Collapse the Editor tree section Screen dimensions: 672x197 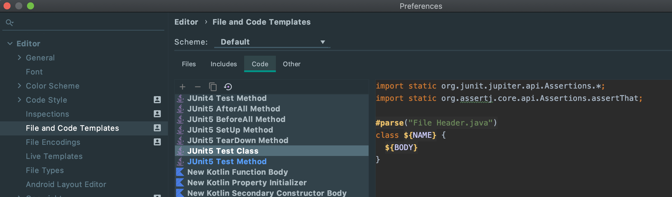[x=10, y=44]
